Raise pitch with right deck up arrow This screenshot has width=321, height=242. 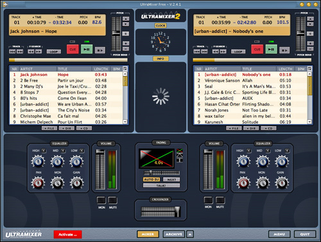point(310,19)
